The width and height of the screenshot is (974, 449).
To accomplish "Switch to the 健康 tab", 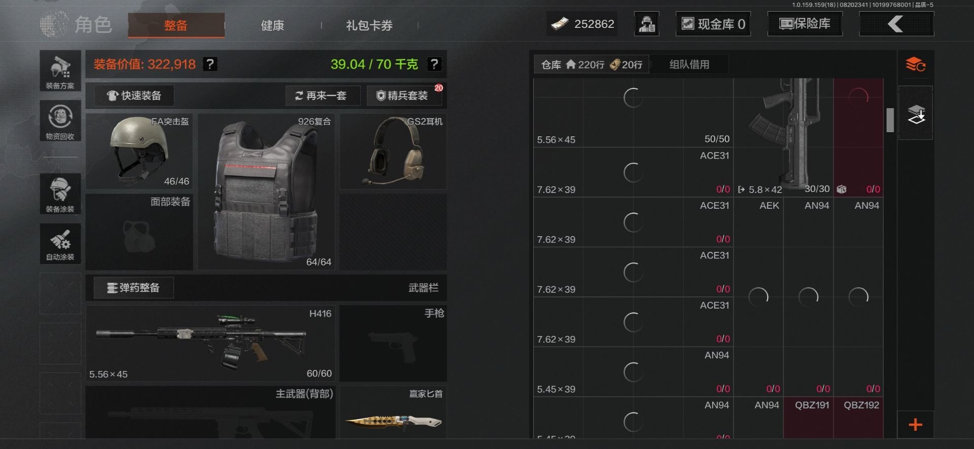I will (x=272, y=25).
